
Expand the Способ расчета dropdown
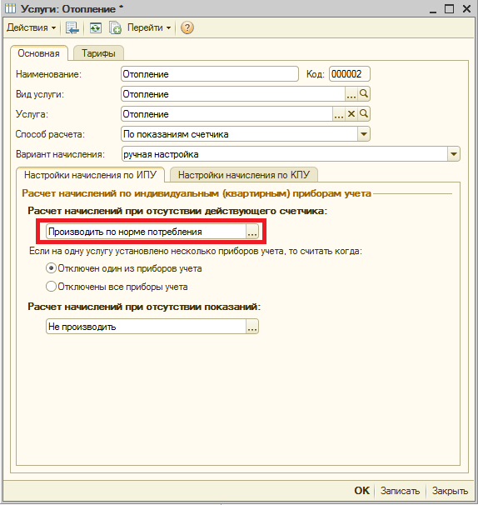coord(363,134)
